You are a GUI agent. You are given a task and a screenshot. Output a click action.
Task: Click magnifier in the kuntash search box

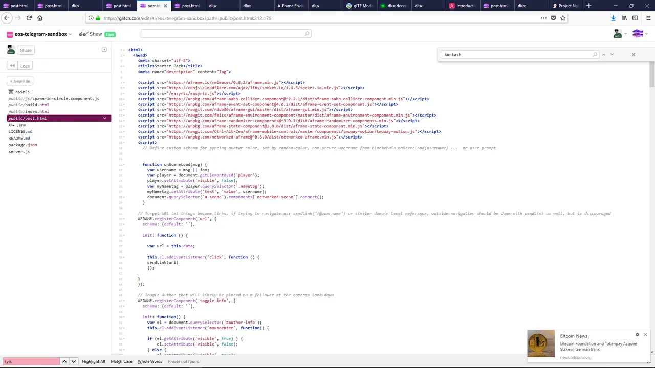click(595, 54)
